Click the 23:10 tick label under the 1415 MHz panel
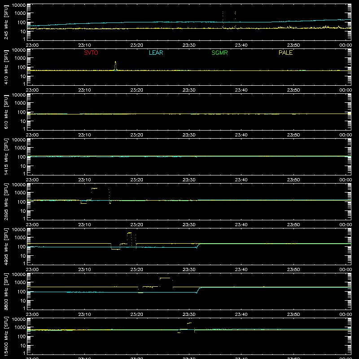 click(84, 180)
